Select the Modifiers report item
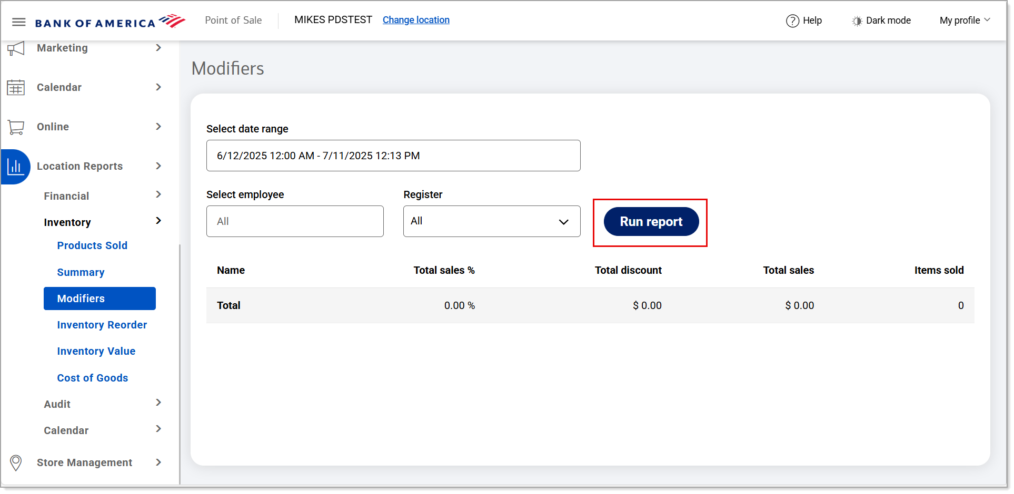 pos(100,299)
